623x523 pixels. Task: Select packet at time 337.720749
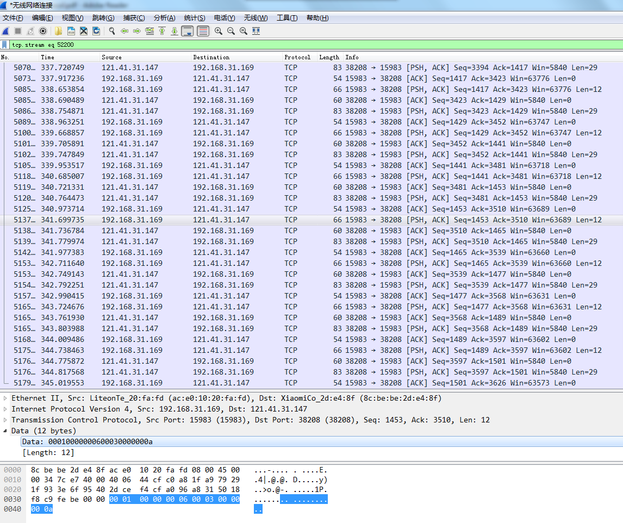pyautogui.click(x=311, y=67)
